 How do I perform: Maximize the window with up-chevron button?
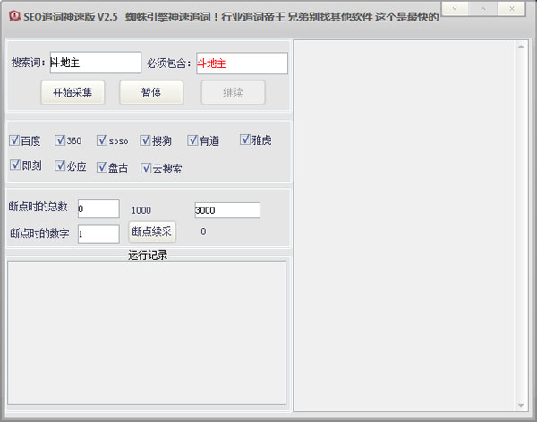click(x=483, y=9)
